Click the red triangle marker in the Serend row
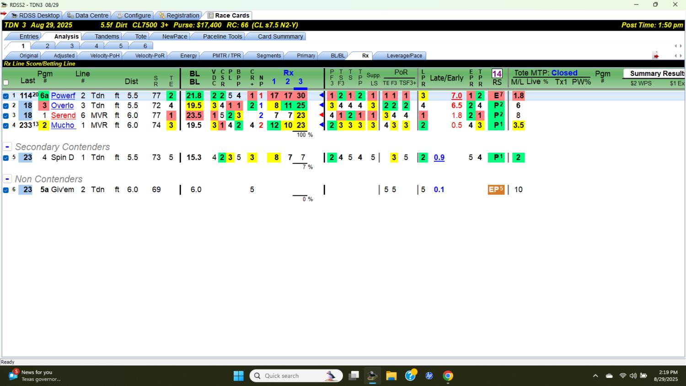 click(x=322, y=115)
